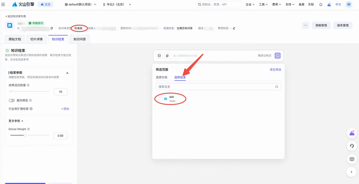Toggle the 重排模型 switch
Screen dimensions: 359x184
point(11,100)
